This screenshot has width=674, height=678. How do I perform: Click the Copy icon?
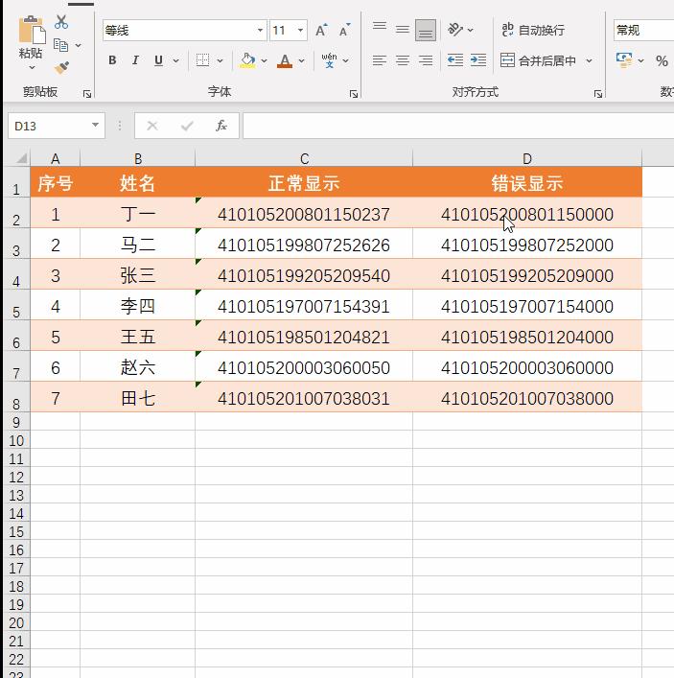tap(61, 45)
